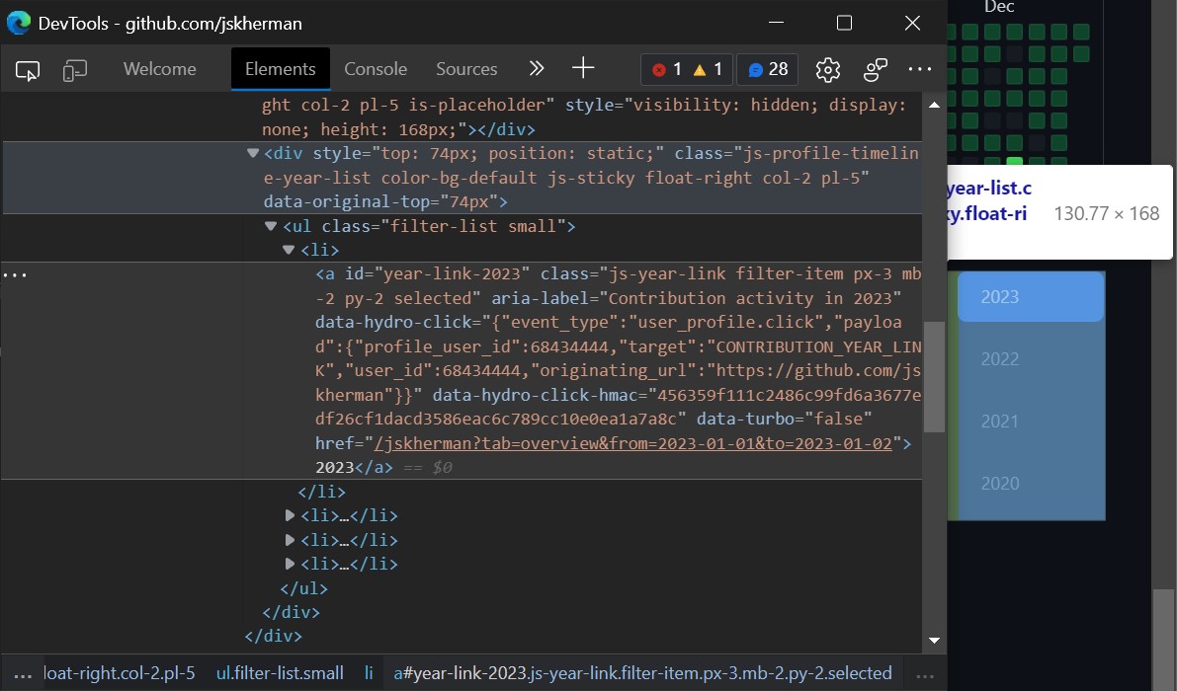Click the send feedback icon
The image size is (1177, 691).
(x=876, y=69)
